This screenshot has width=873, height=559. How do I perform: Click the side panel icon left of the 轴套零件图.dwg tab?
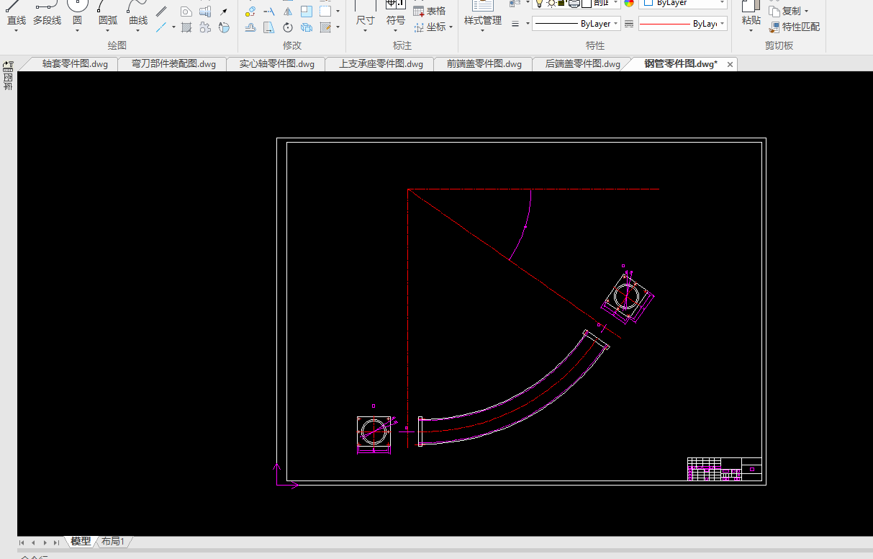(8, 65)
